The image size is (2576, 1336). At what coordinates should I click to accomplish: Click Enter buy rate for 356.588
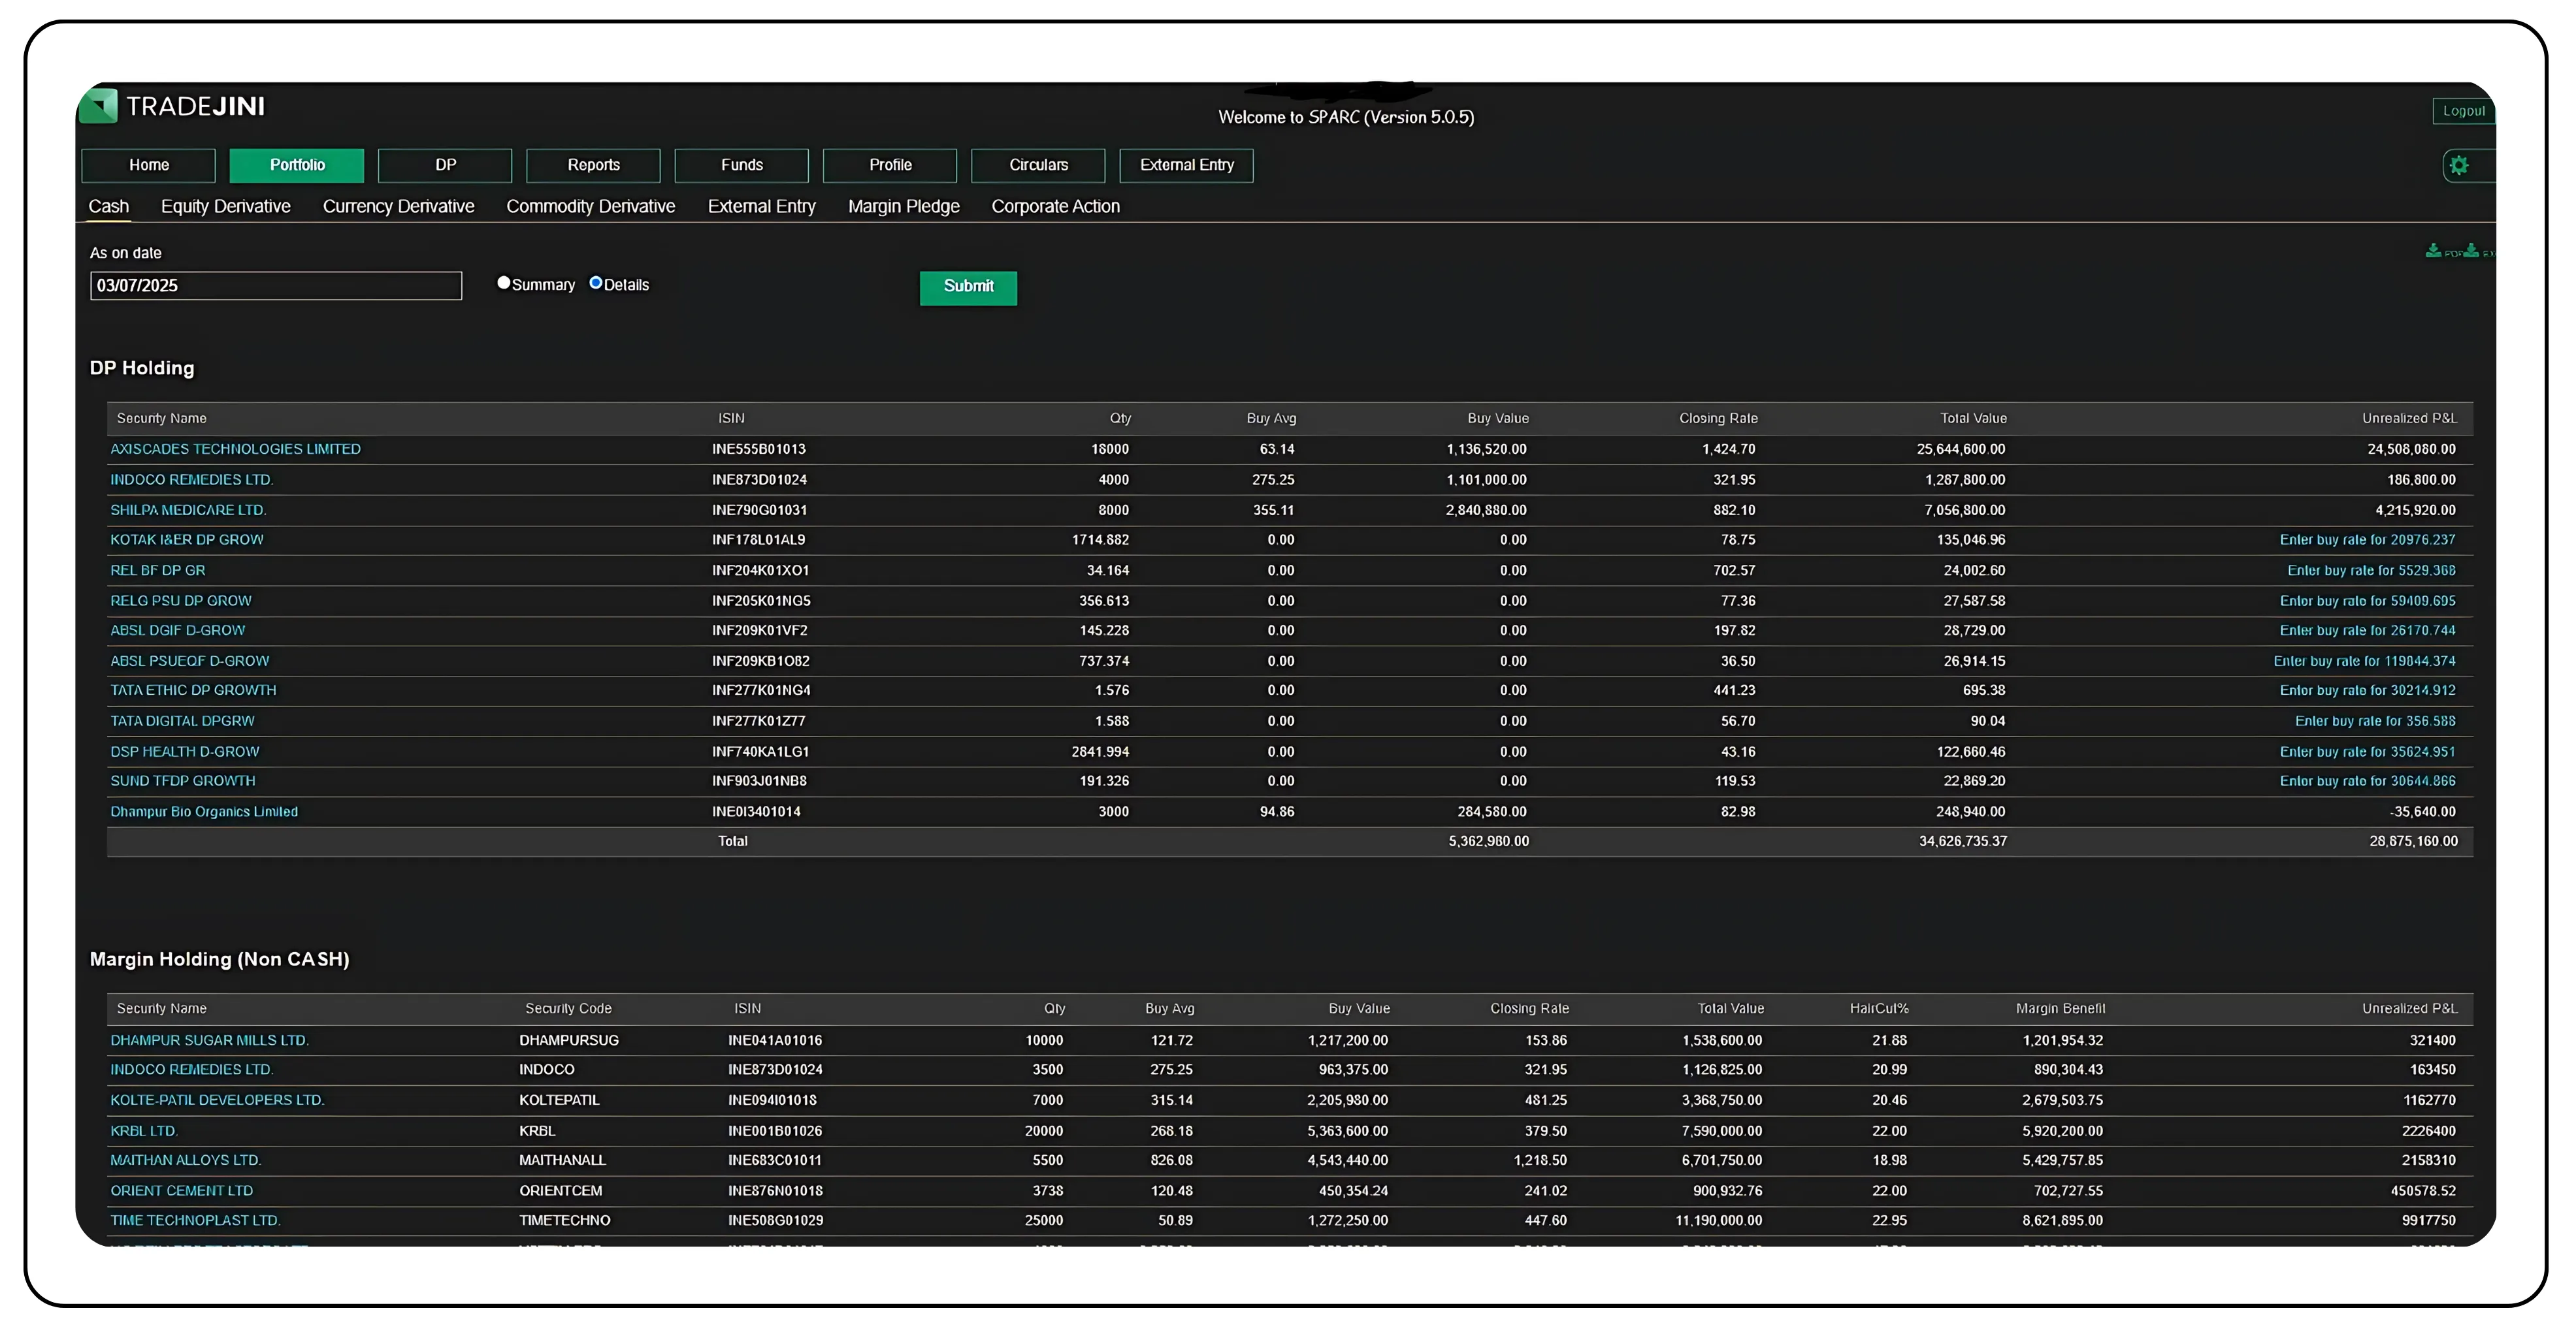(2375, 722)
